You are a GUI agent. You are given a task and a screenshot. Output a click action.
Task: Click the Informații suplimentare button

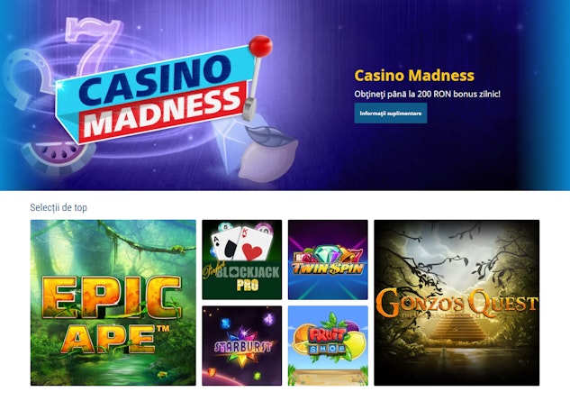[x=391, y=114]
